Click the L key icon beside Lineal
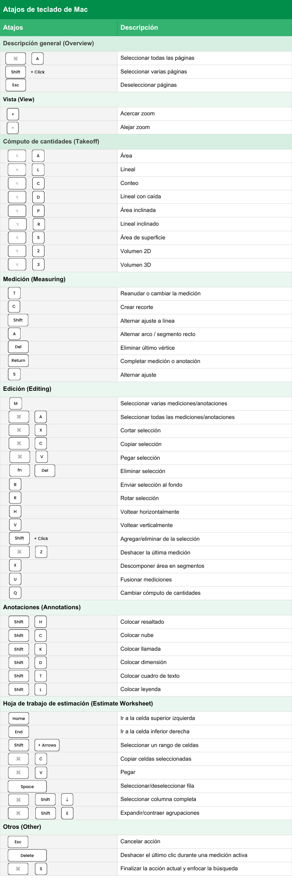The image size is (292, 895). pyautogui.click(x=38, y=169)
